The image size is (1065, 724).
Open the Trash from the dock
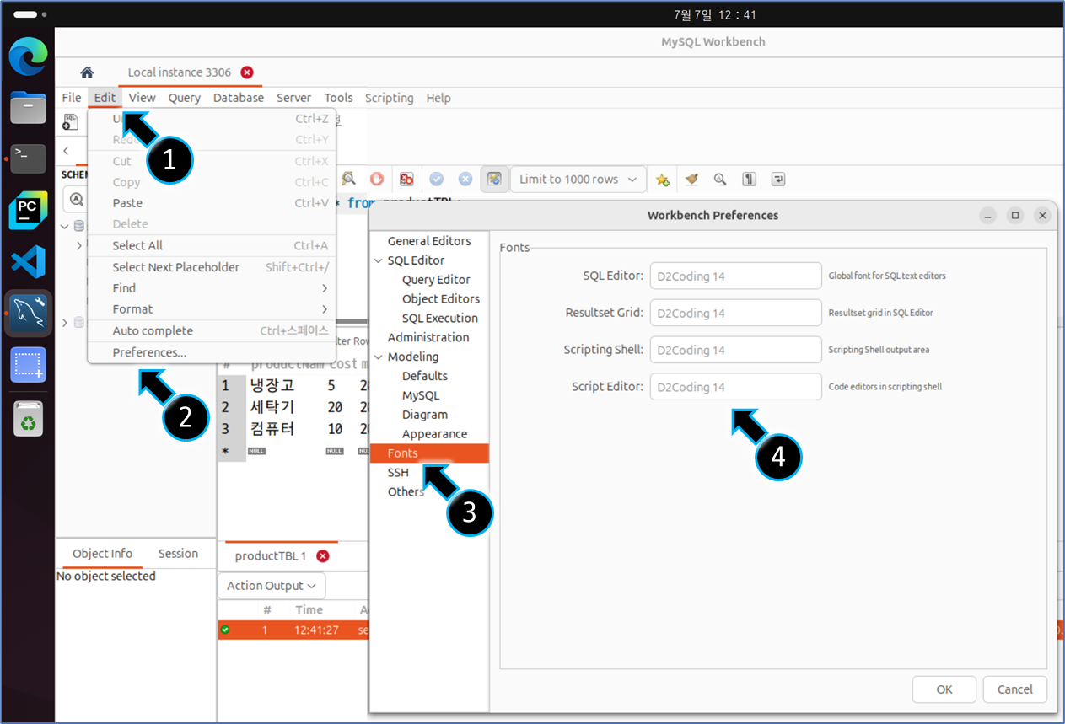click(28, 417)
